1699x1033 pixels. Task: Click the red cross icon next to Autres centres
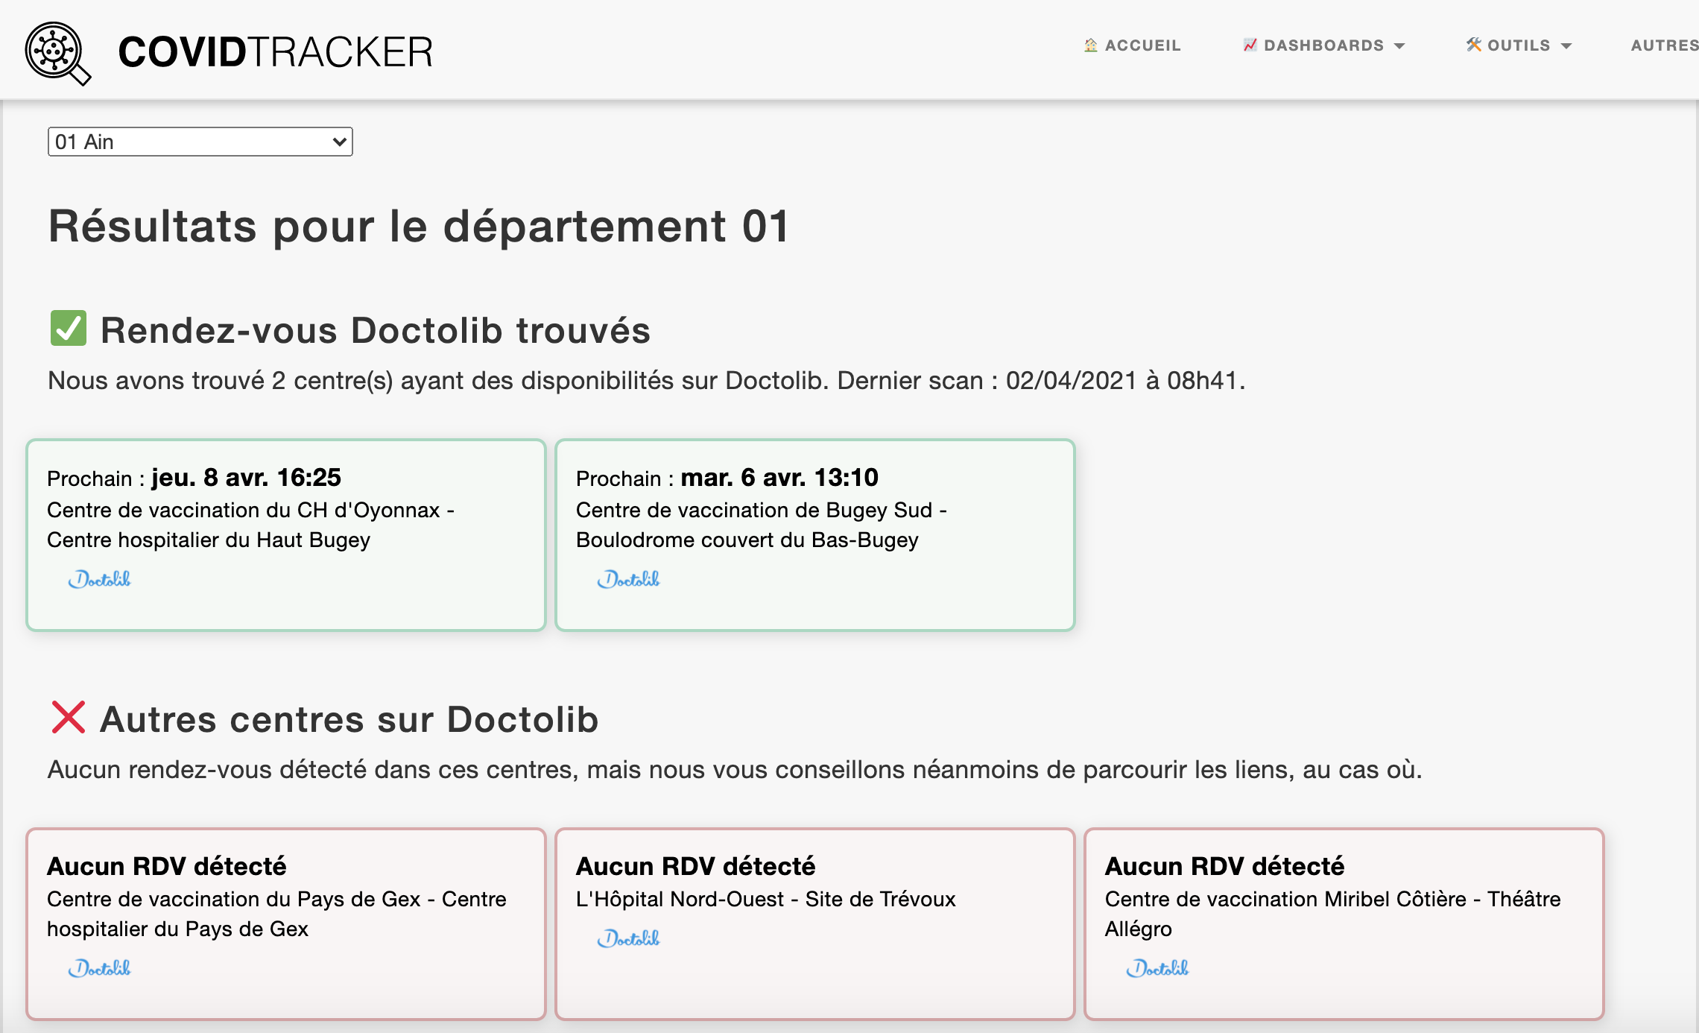(x=69, y=717)
